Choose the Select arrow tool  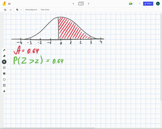[x=4, y=62]
